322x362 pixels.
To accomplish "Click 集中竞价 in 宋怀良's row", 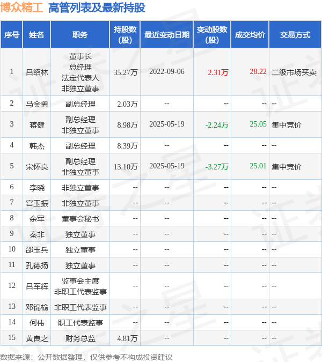I will [x=287, y=167].
